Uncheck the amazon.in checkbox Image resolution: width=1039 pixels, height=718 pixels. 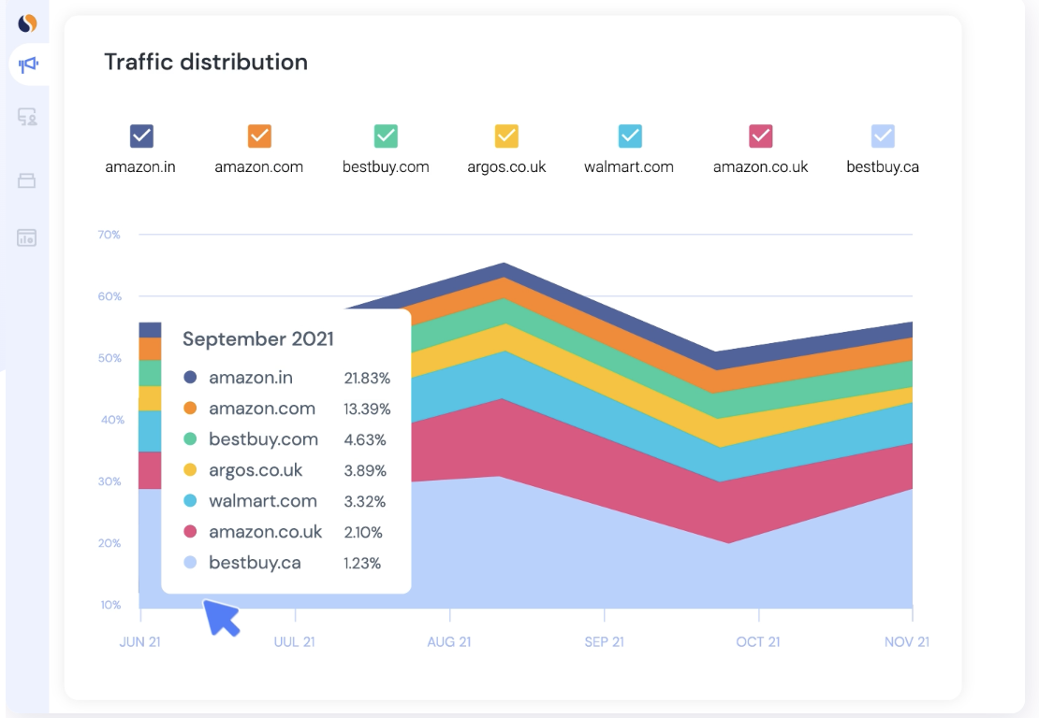(141, 136)
